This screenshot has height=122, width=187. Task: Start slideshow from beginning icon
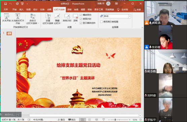coord(7,16)
